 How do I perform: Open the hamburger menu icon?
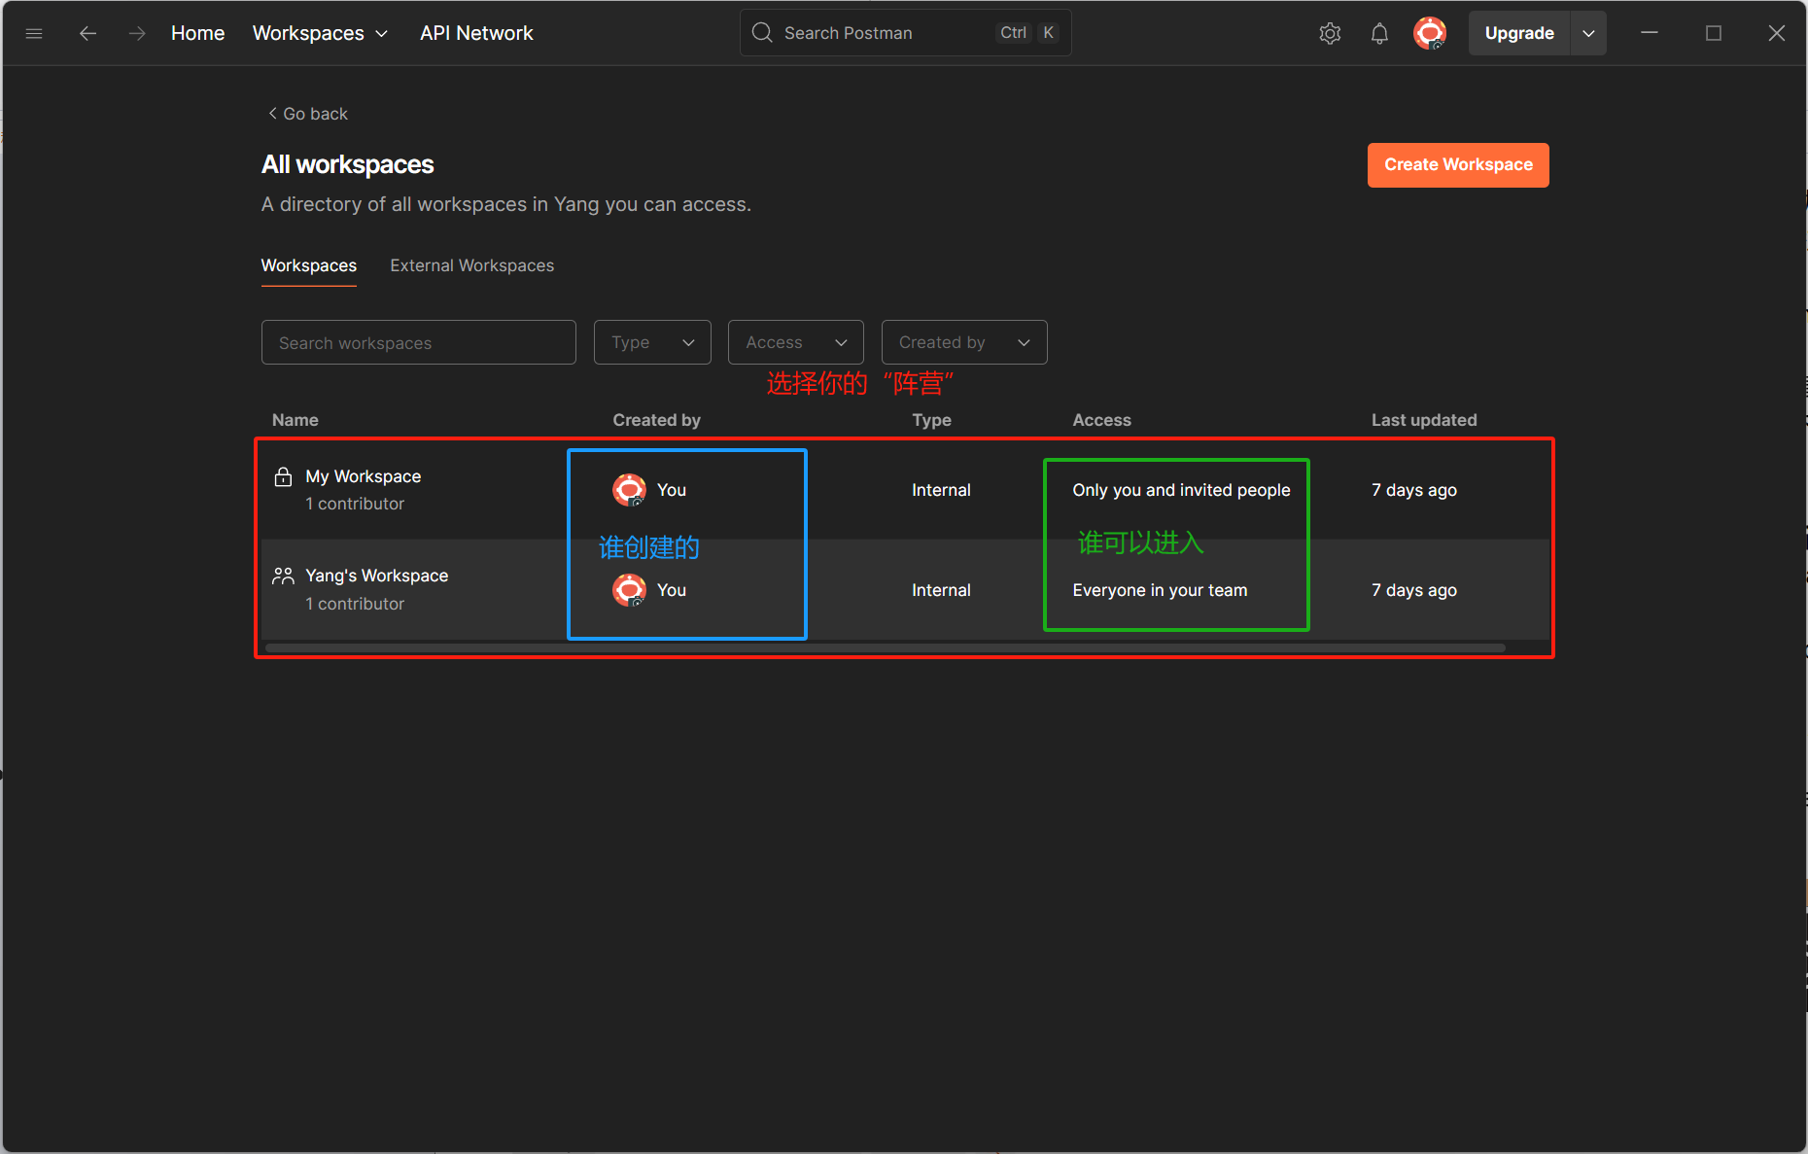(34, 33)
